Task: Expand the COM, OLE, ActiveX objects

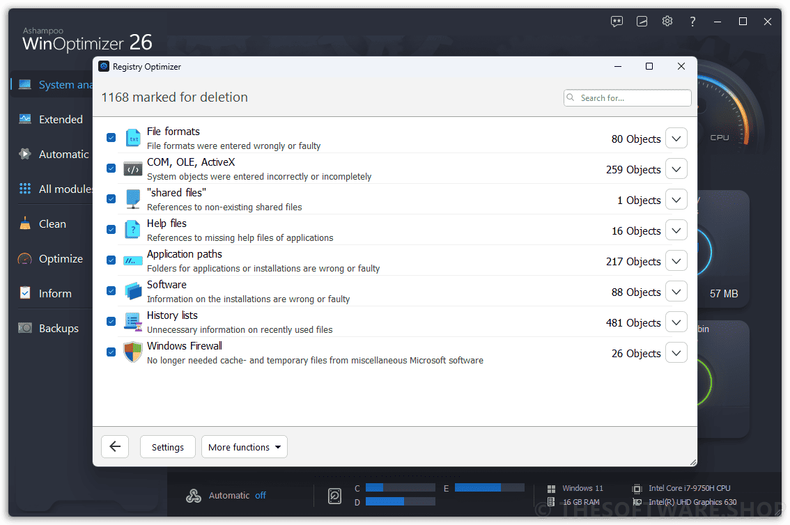Action: (x=676, y=169)
